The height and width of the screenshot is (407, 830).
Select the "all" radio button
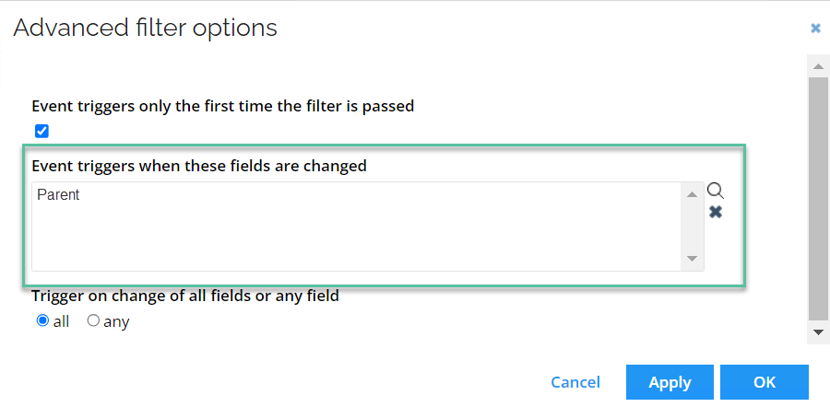42,320
